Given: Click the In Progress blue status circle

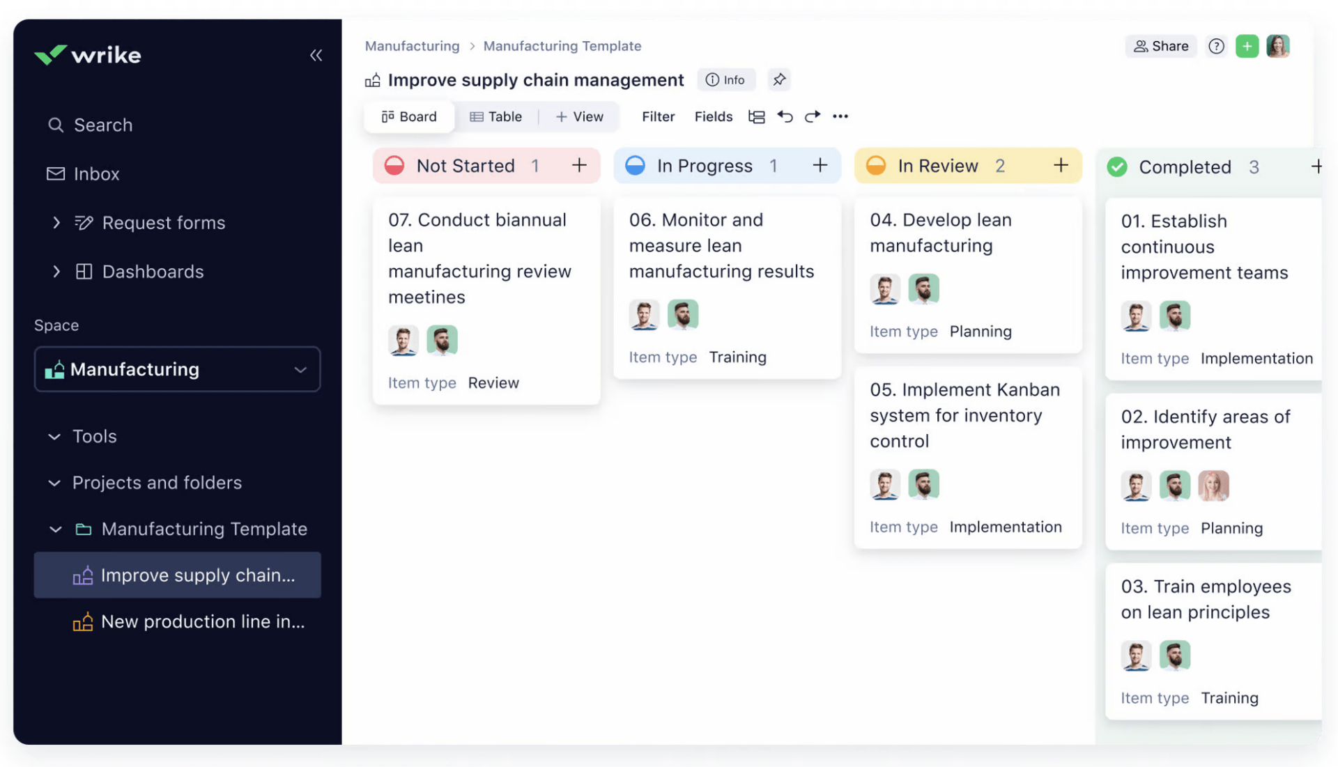Looking at the screenshot, I should 635,165.
